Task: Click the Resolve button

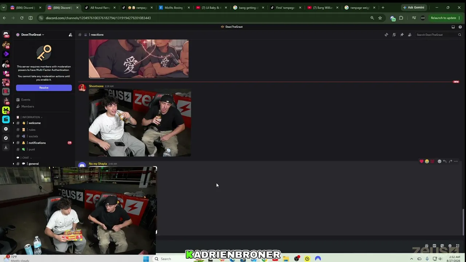Action: tap(44, 88)
